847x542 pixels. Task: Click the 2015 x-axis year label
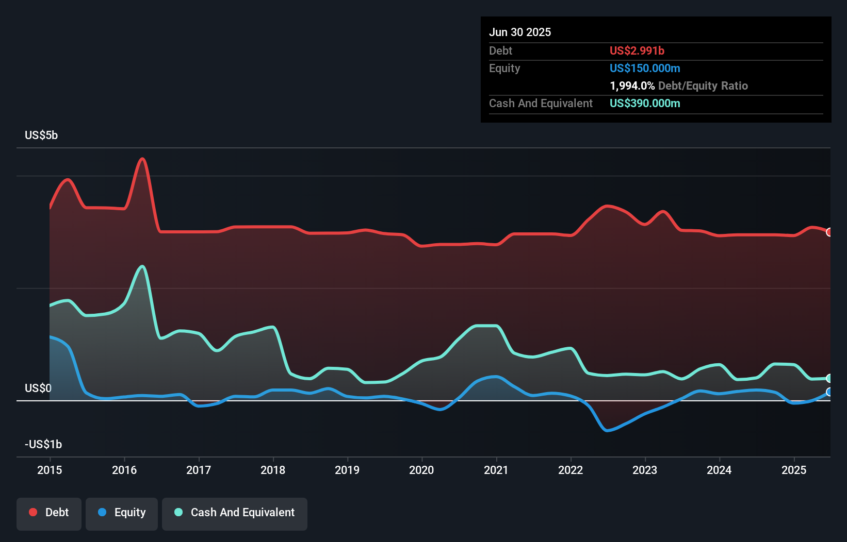click(50, 470)
